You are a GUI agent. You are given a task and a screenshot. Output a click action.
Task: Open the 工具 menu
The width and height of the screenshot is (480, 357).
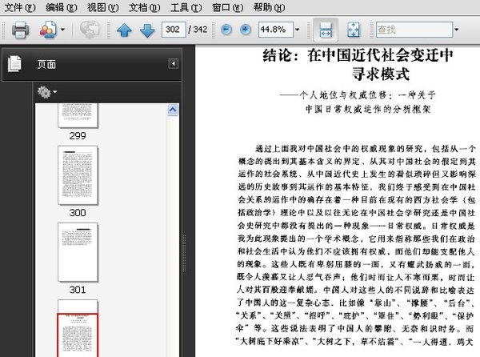click(185, 7)
